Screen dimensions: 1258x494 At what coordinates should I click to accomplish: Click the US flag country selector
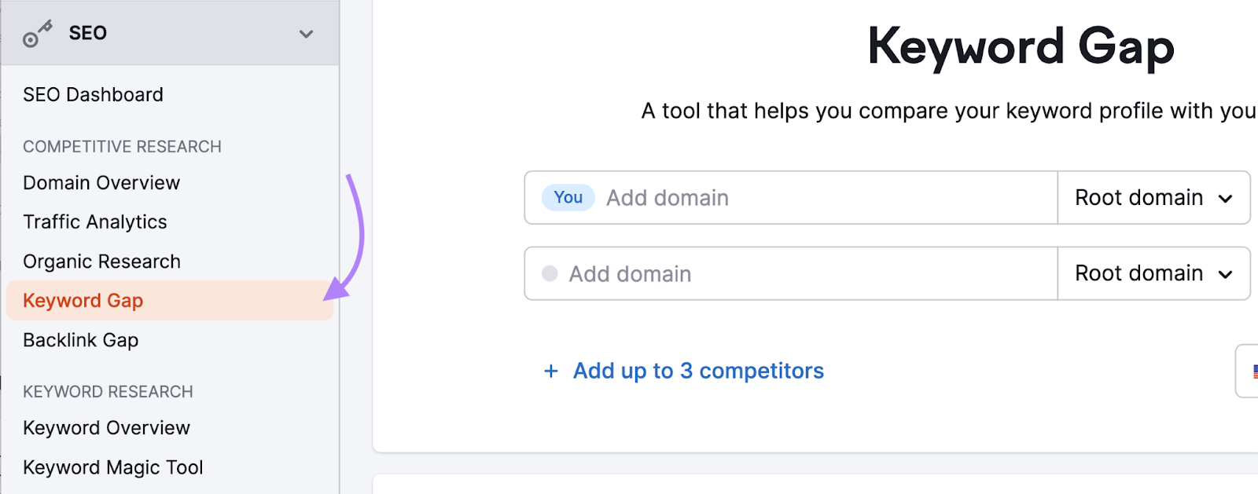point(1252,370)
